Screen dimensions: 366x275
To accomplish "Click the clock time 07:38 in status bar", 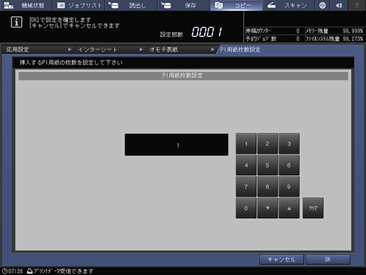I will tap(12, 271).
